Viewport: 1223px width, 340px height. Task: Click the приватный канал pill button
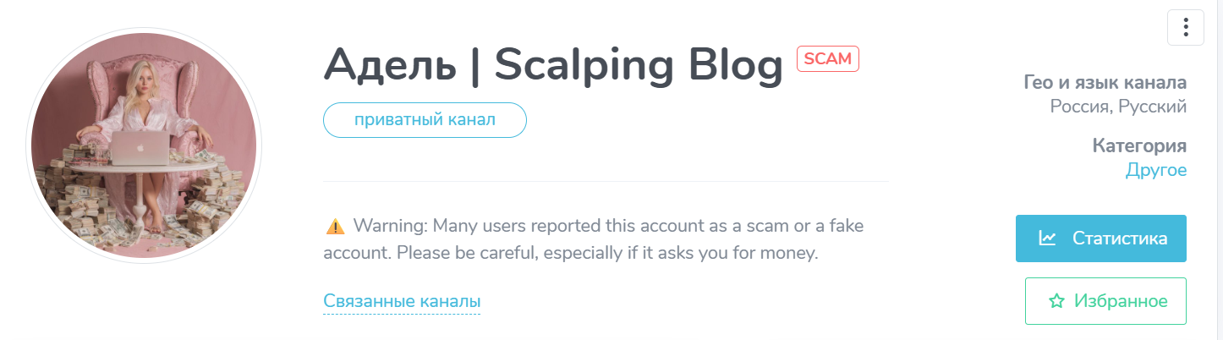(x=425, y=120)
